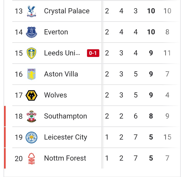Open the red 0-1 live score badge
Viewport: 184px width, 177px height.
pos(93,53)
